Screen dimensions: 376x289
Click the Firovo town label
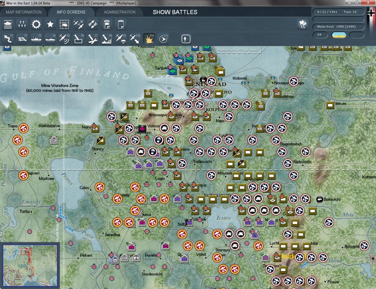click(333, 282)
